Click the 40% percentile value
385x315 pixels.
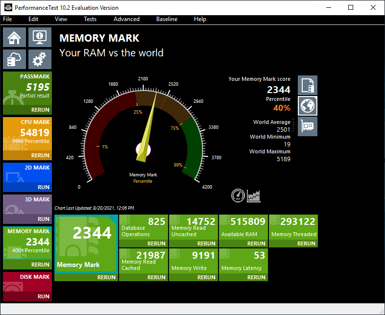click(282, 108)
